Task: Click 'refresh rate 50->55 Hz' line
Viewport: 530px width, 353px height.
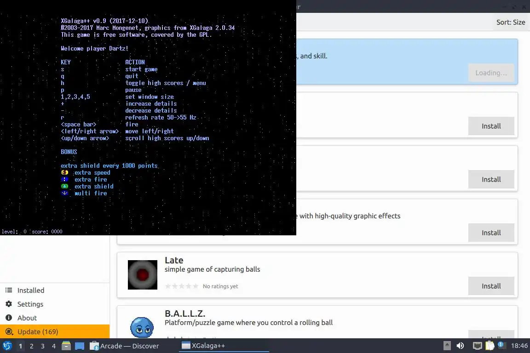Action: click(161, 118)
